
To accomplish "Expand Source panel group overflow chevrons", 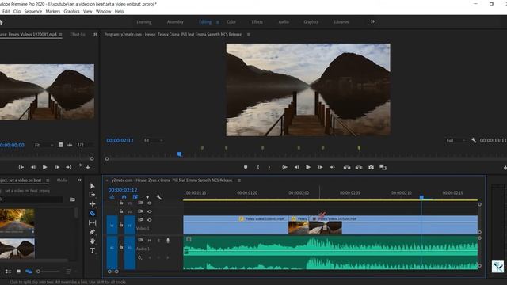I will pyautogui.click(x=95, y=34).
